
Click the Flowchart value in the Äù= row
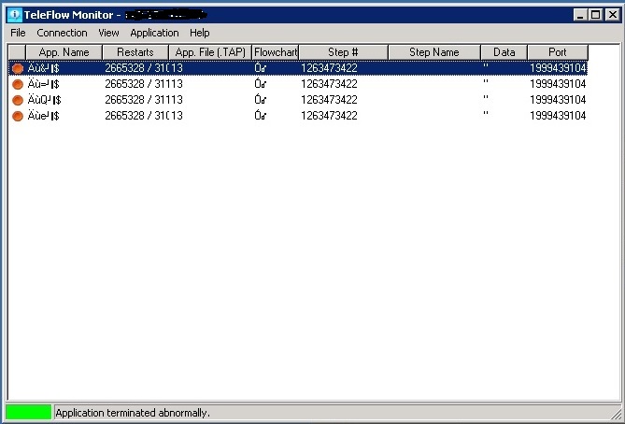[261, 84]
